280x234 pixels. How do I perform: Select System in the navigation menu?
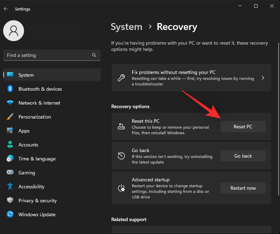click(26, 75)
